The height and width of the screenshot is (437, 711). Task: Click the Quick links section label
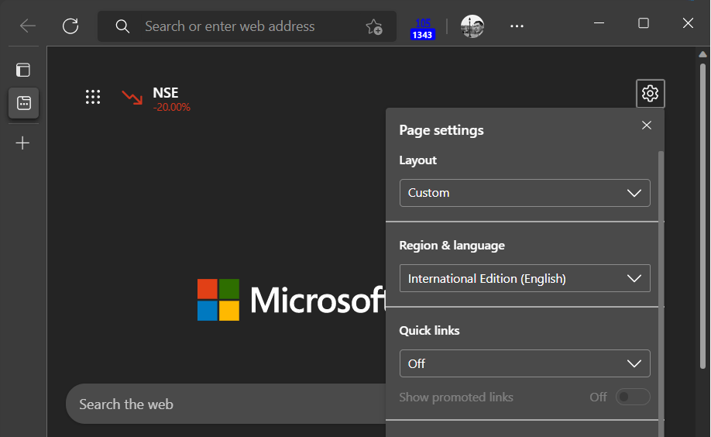coord(429,330)
